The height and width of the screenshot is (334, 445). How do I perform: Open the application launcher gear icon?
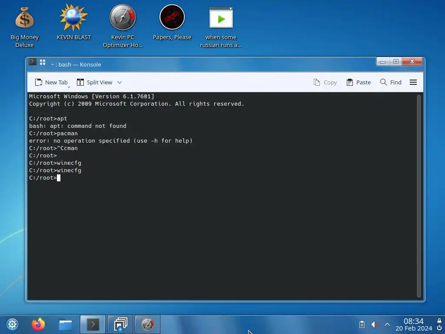pos(12,324)
